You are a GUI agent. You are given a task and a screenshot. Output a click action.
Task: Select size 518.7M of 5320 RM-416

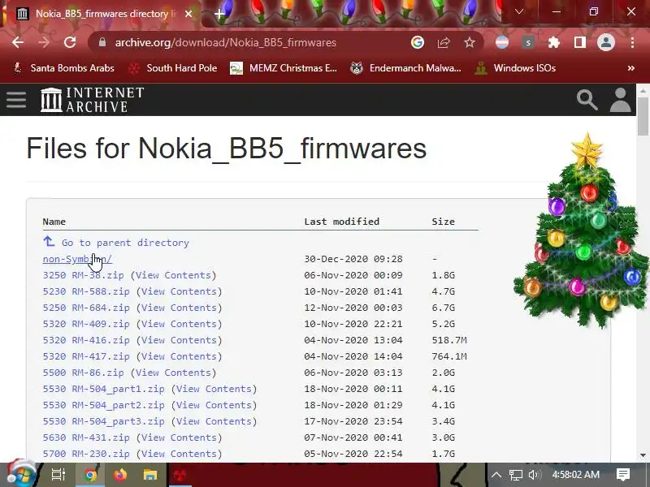449,339
